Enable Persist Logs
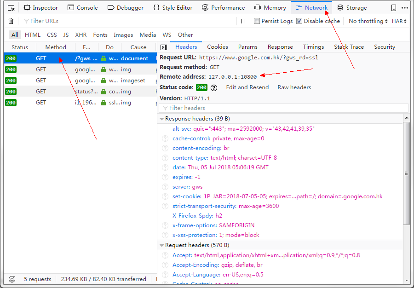 pos(257,21)
